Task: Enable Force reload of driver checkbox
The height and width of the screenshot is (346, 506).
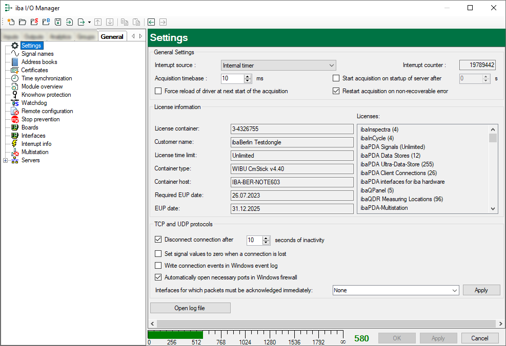Action: (x=158, y=91)
